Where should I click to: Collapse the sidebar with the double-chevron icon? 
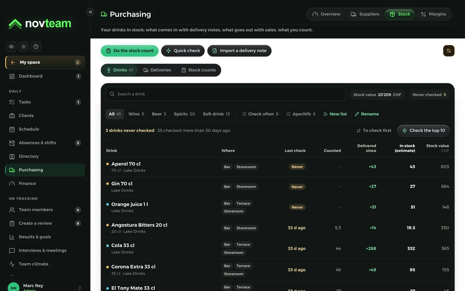(x=90, y=12)
